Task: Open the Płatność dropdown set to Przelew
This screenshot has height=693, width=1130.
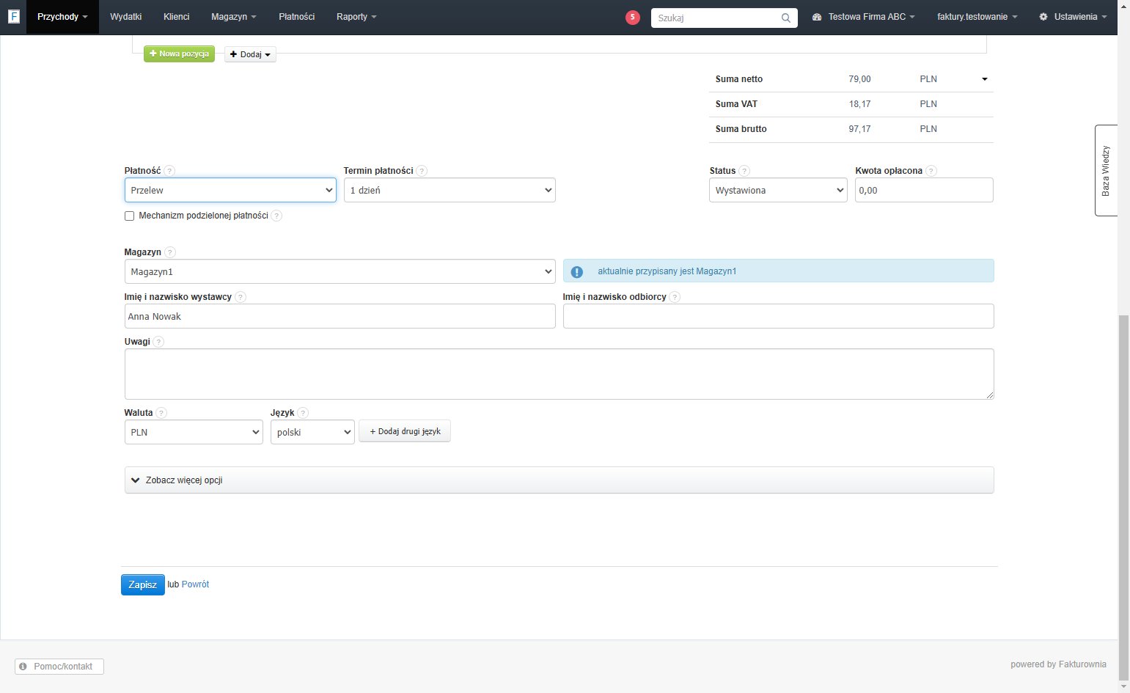Action: (230, 190)
